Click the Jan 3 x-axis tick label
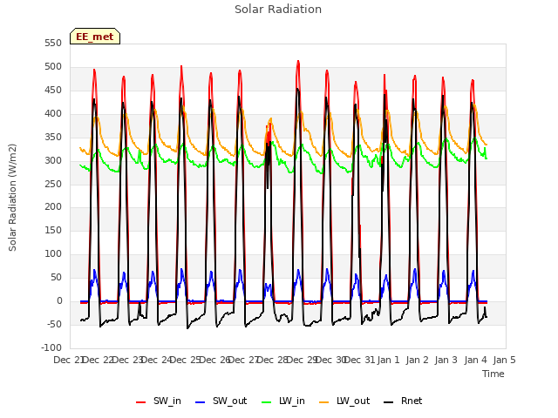The height and width of the screenshot is (418, 558). click(x=446, y=360)
